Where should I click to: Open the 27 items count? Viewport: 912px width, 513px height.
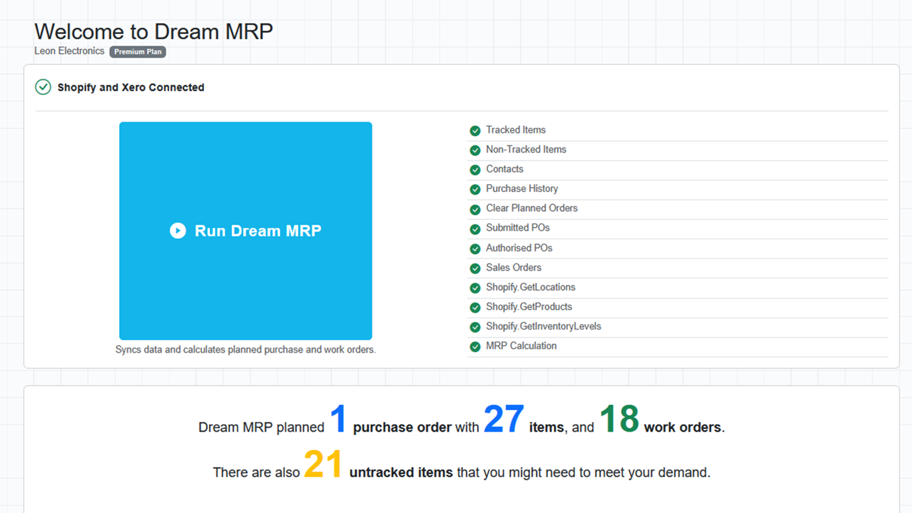[x=504, y=418]
